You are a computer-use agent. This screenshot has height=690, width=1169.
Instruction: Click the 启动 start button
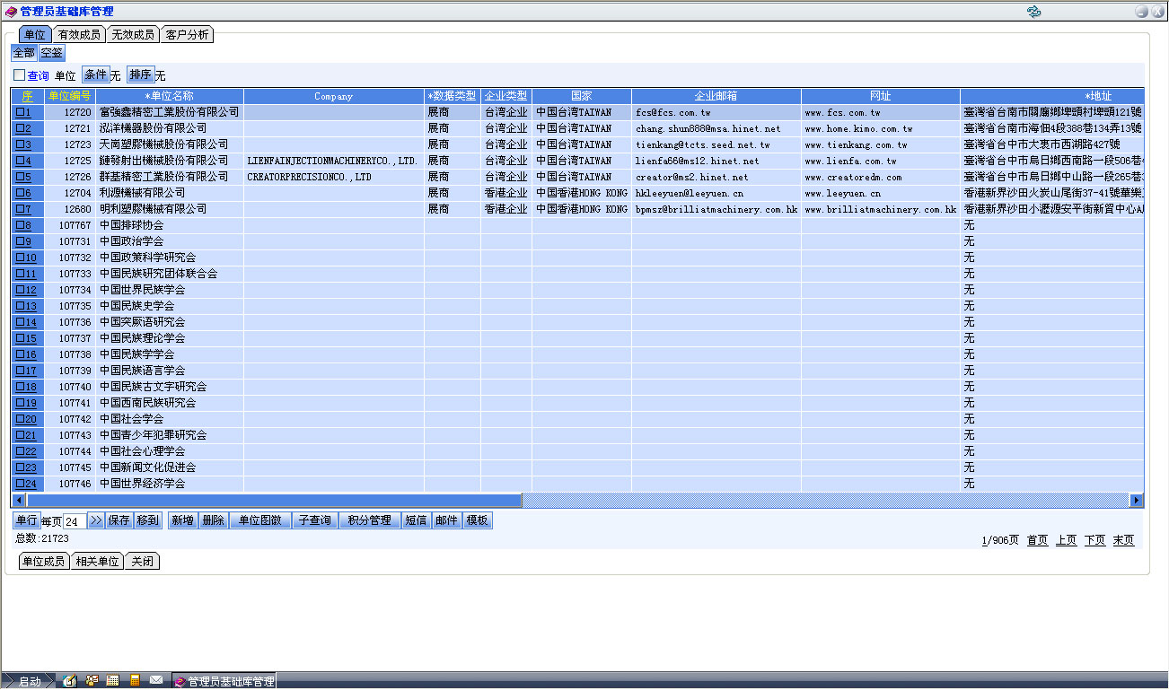point(29,681)
